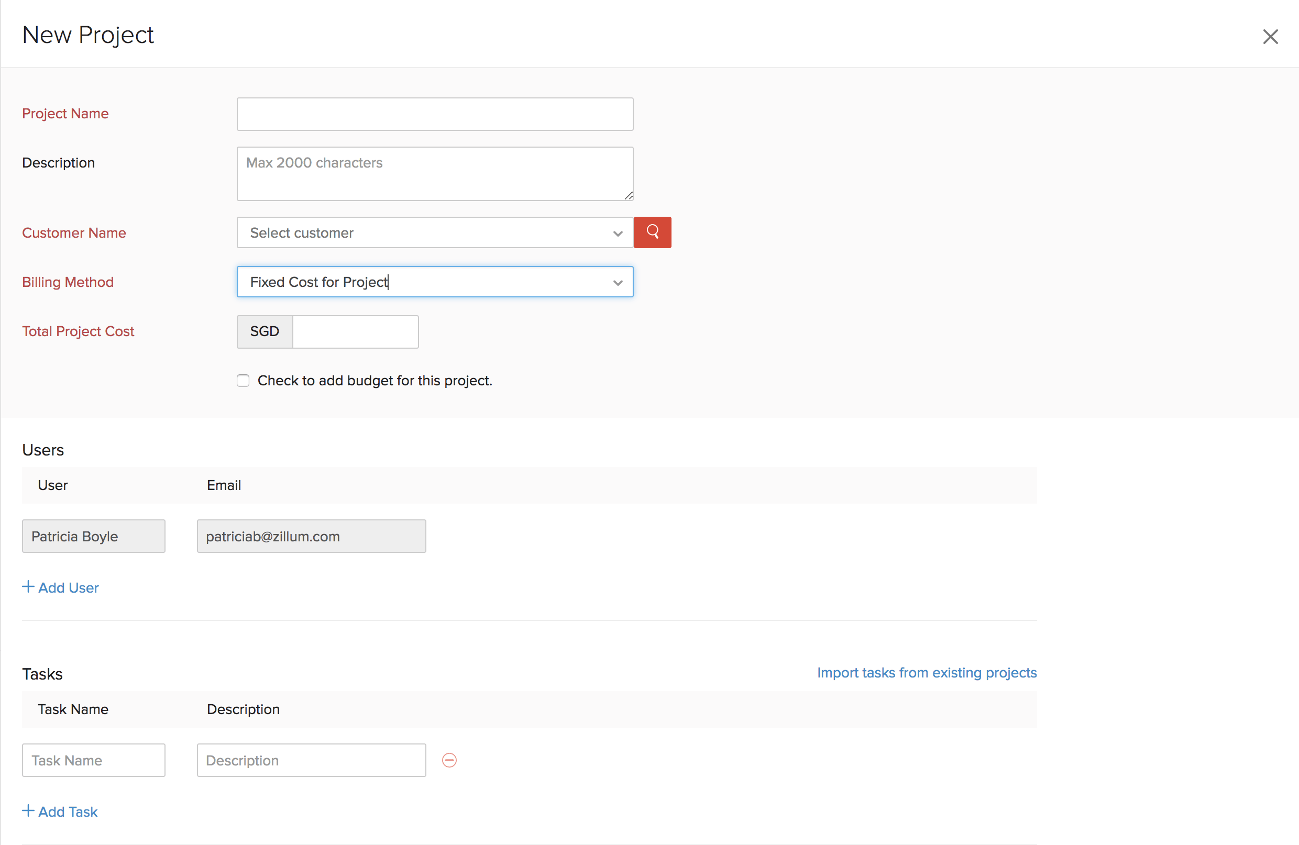The width and height of the screenshot is (1299, 845).
Task: Click the plus icon next to Add Task
Action: pos(28,810)
